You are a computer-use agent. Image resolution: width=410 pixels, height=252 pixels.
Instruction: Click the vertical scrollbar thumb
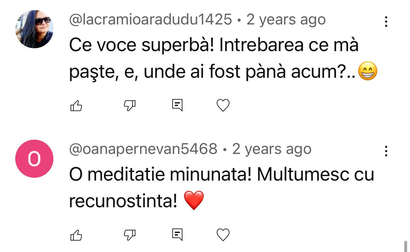(x=405, y=246)
